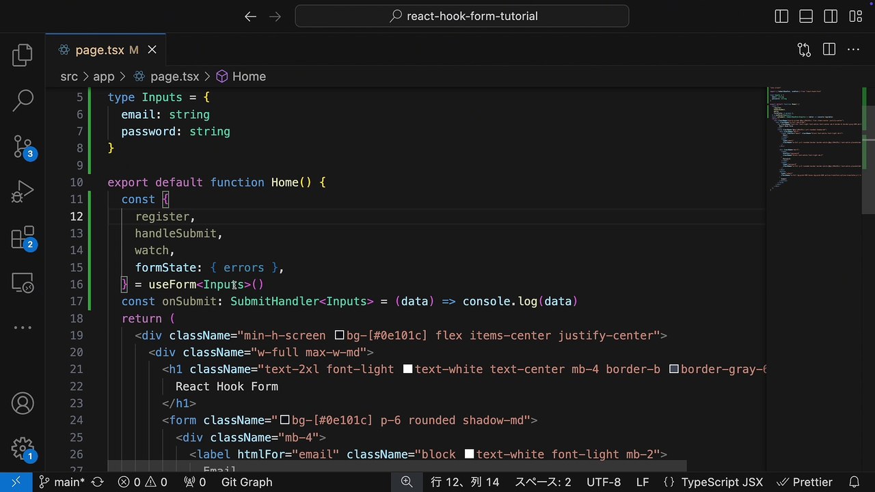Click 'errors' in formState on line 15
875x492 pixels.
pos(243,268)
